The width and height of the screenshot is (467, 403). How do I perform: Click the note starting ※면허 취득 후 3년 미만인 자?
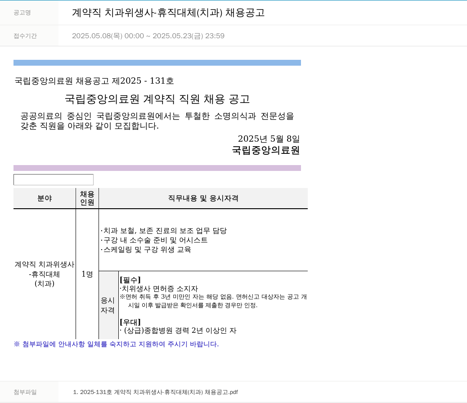(213, 301)
